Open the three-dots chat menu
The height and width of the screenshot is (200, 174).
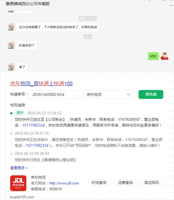tap(171, 5)
